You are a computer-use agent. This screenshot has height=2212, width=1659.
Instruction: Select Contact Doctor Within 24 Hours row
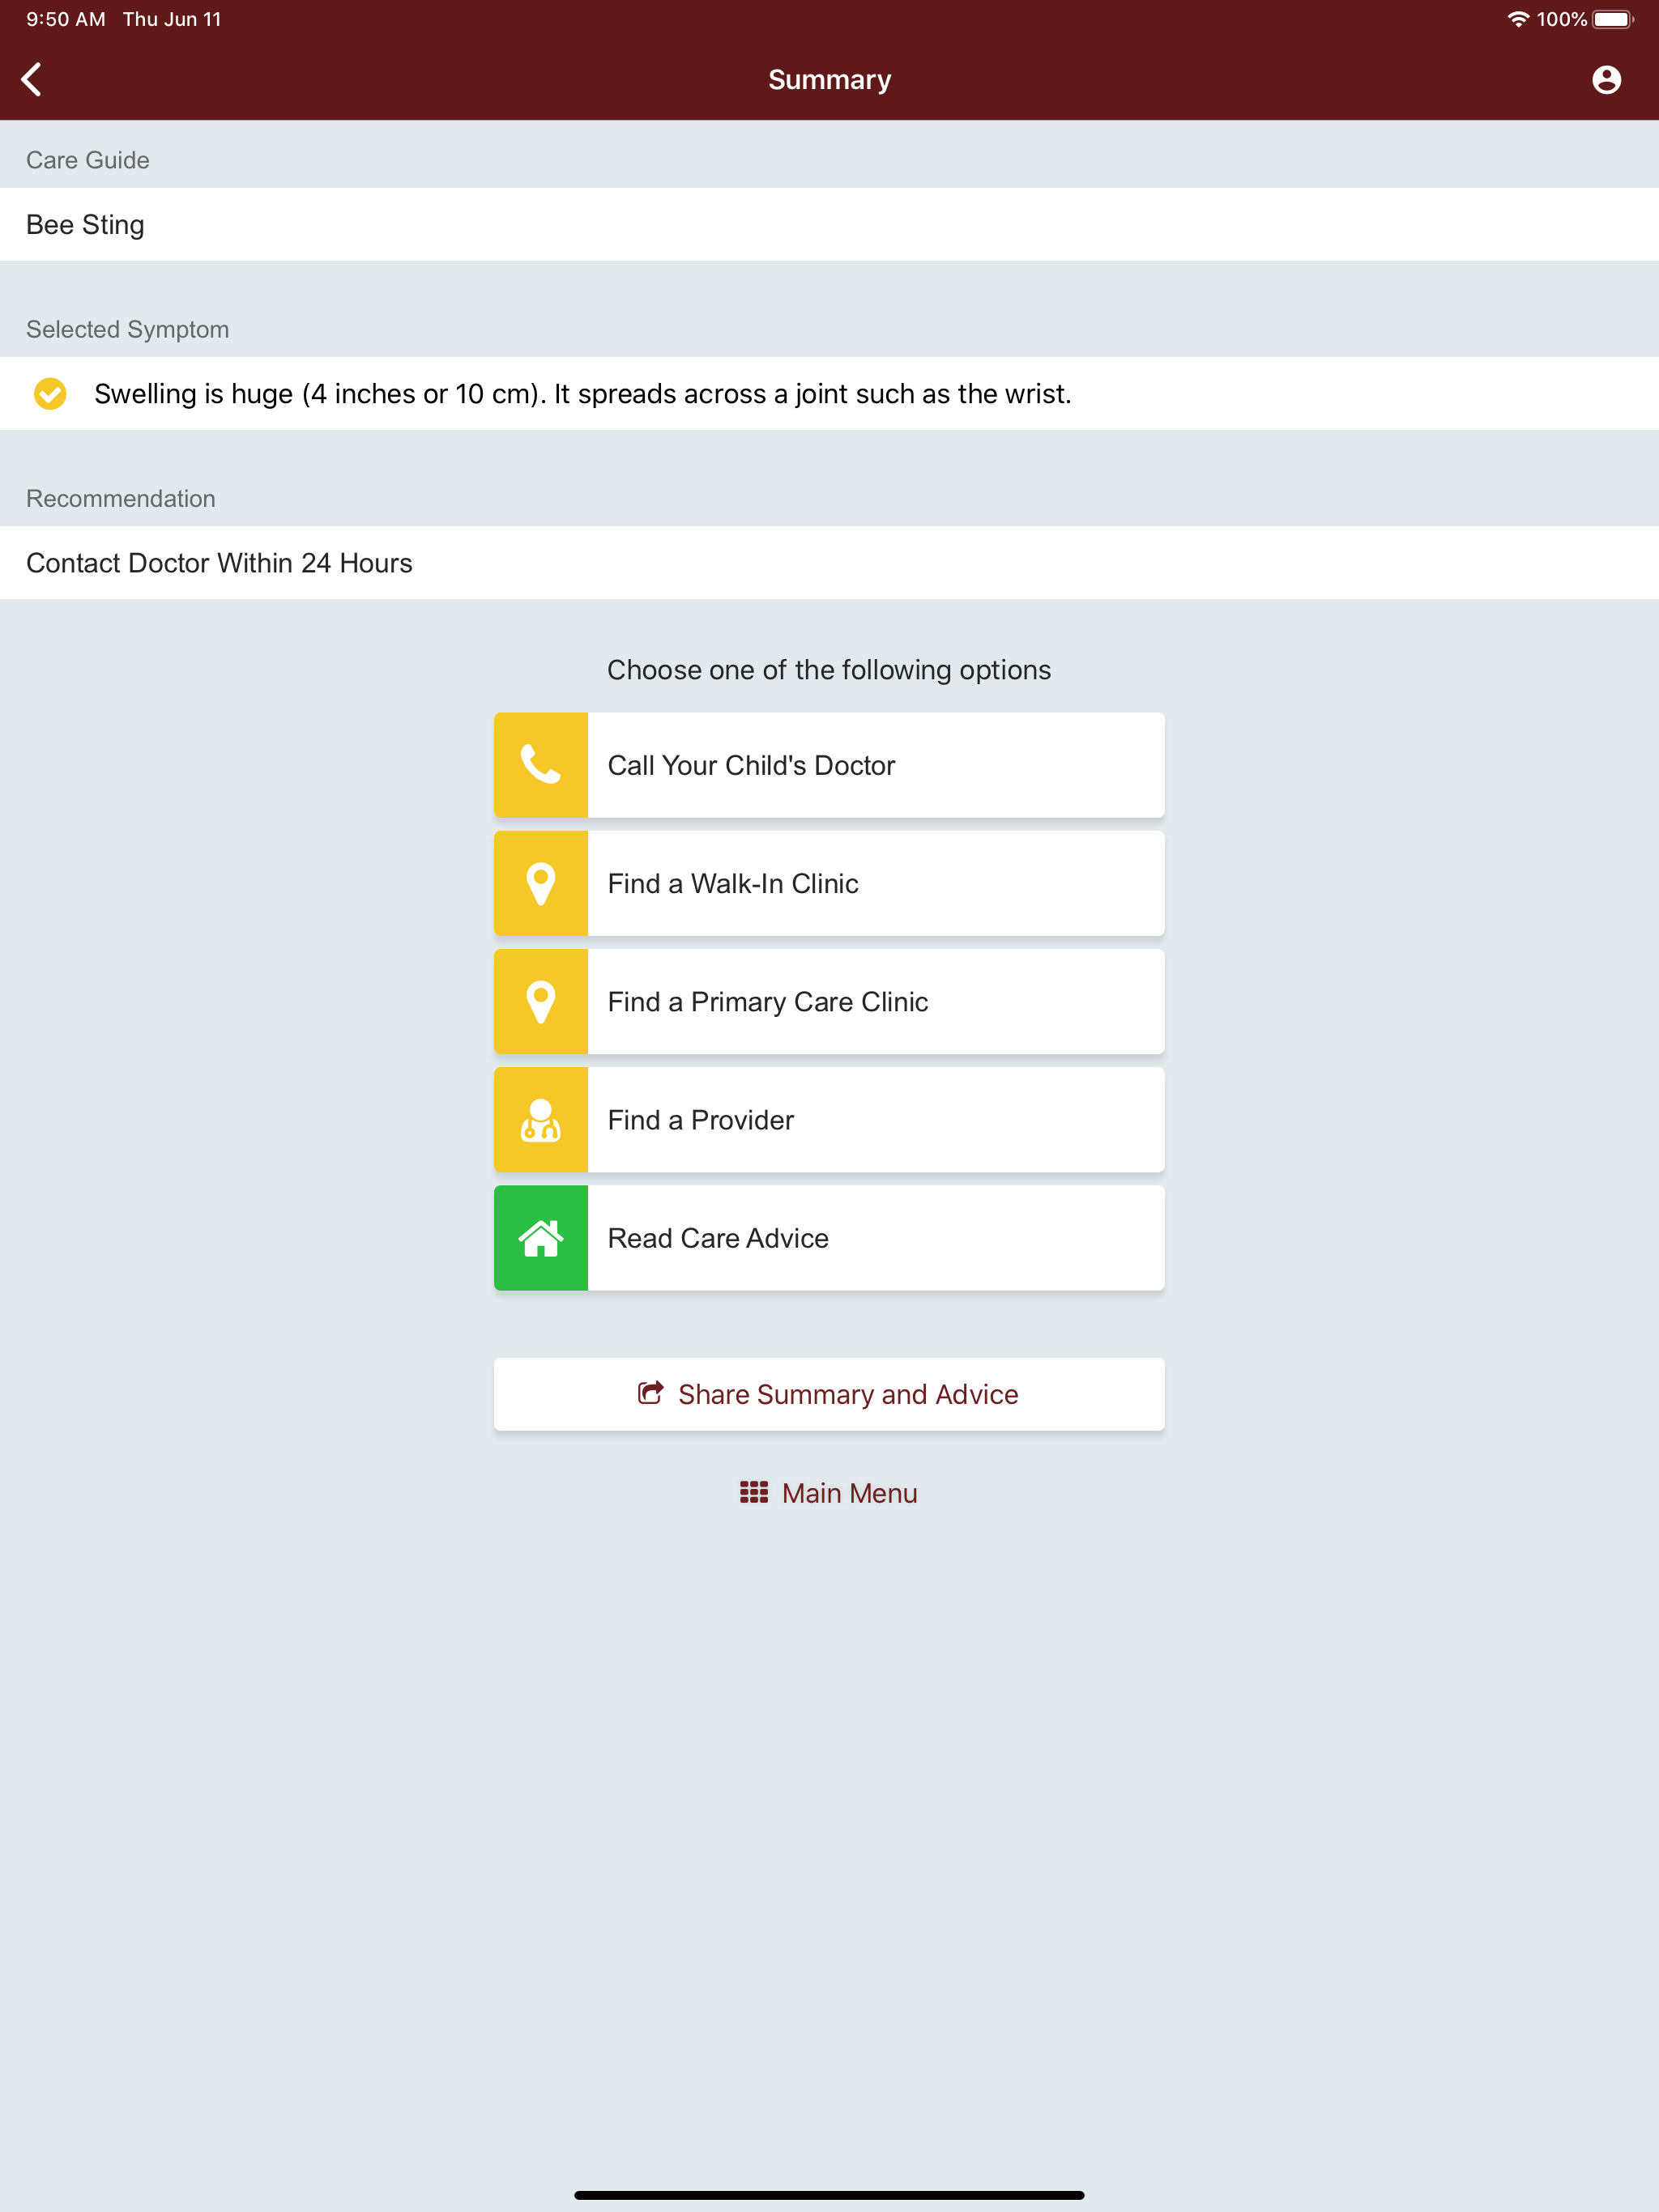[829, 563]
